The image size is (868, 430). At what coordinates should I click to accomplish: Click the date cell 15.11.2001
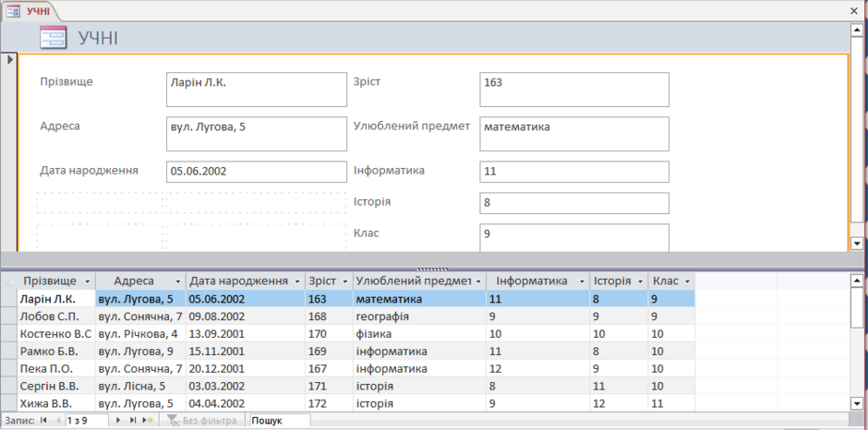click(246, 352)
